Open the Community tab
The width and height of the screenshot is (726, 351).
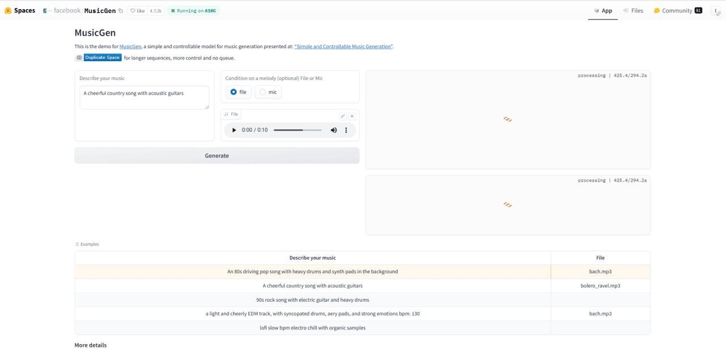(678, 10)
